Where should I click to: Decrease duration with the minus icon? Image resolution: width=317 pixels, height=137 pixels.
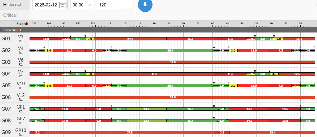click(118, 5)
